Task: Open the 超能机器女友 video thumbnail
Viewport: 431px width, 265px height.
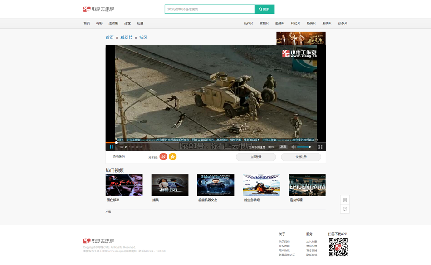Action: point(216,185)
